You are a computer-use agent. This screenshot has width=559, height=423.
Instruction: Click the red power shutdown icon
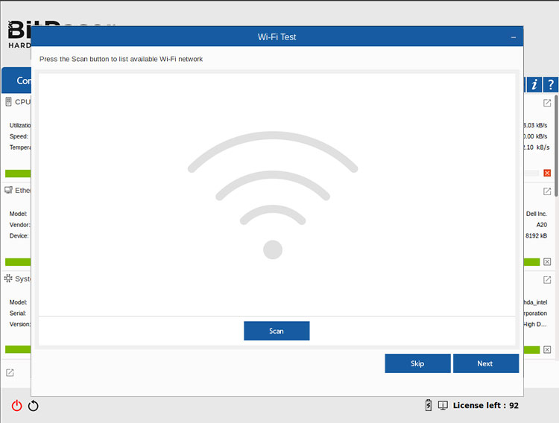coord(16,406)
